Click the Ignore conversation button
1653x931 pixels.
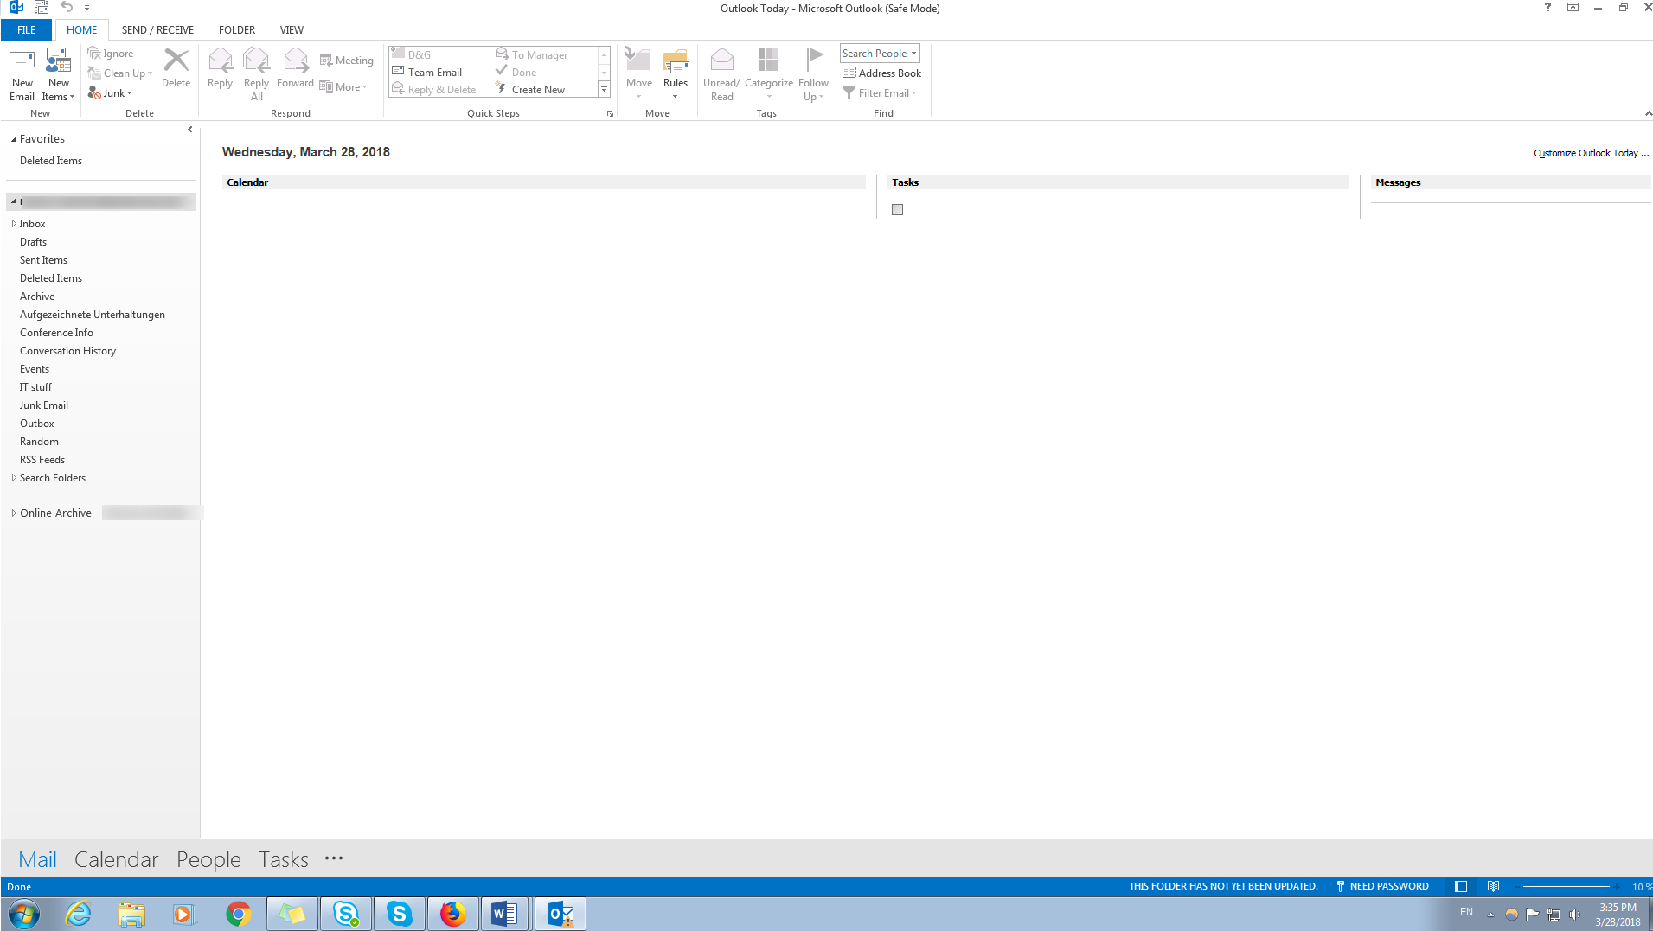pos(111,54)
